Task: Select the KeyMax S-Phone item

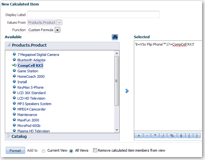Action: [x=31, y=87]
